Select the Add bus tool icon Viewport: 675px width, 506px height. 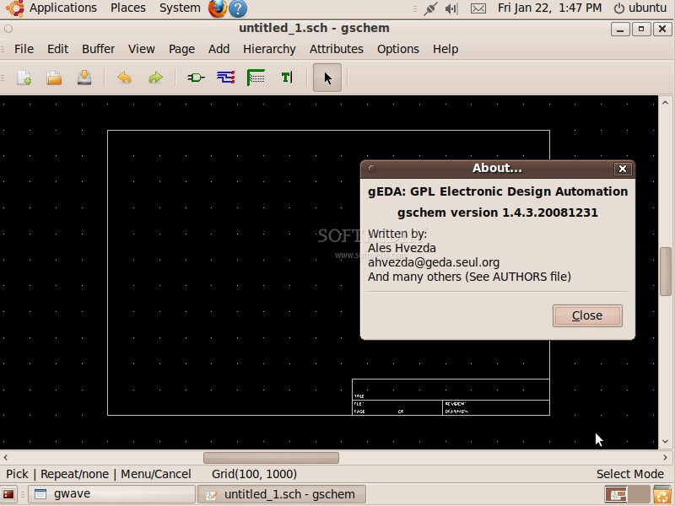[x=256, y=78]
